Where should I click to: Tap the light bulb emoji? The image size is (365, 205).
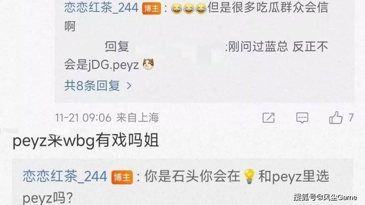point(249,177)
